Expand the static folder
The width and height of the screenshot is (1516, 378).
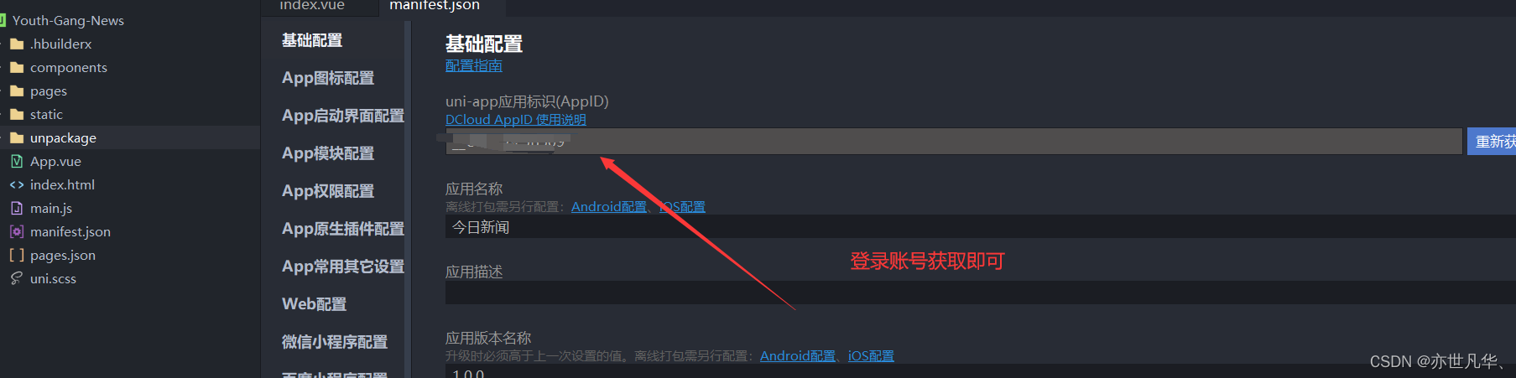point(46,114)
